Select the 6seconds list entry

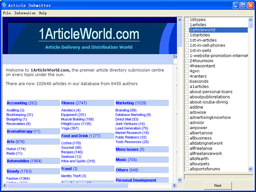[x=199, y=81]
